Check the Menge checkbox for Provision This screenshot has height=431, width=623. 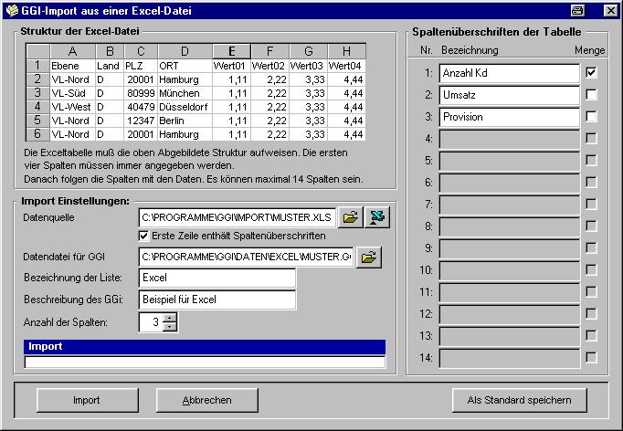[x=592, y=116]
